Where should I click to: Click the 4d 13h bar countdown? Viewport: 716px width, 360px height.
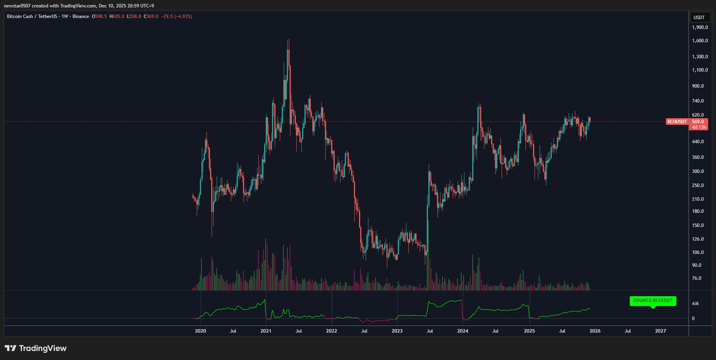(699, 127)
